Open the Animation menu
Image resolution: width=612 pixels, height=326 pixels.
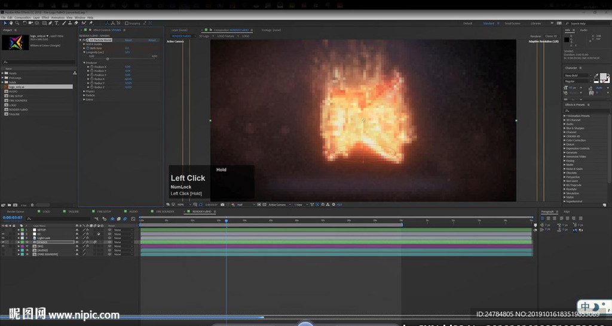pyautogui.click(x=58, y=17)
